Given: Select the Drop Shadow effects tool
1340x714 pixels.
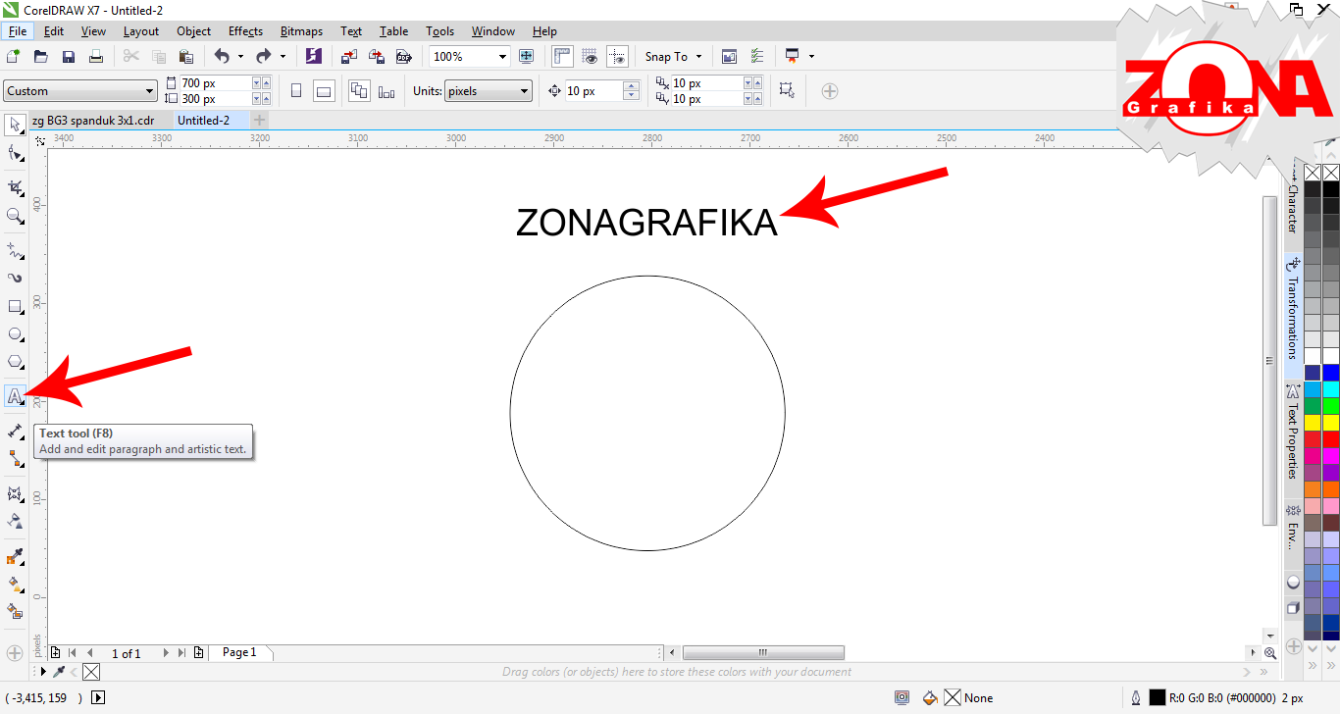Looking at the screenshot, I should tap(15, 492).
